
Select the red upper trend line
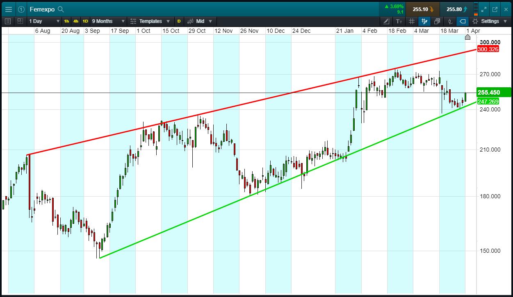pos(251,102)
